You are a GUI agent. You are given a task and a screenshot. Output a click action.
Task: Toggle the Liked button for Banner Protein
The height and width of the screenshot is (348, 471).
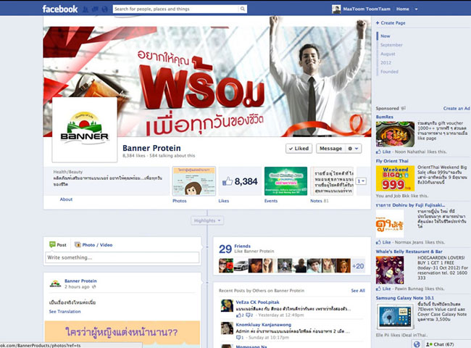pos(299,148)
